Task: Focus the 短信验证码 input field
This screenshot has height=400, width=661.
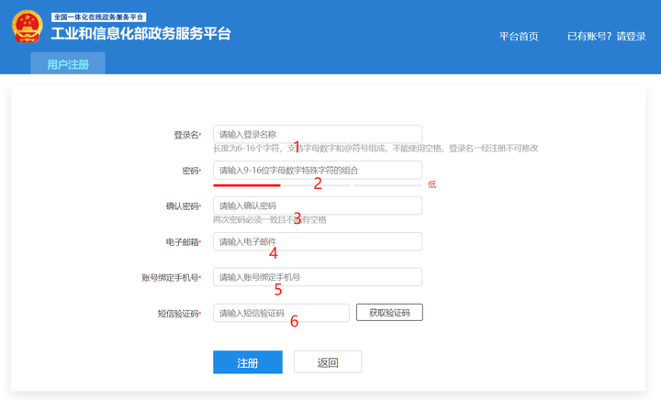Action: tap(281, 313)
